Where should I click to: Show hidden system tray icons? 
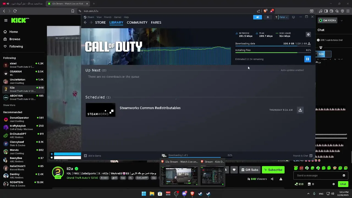308,194
